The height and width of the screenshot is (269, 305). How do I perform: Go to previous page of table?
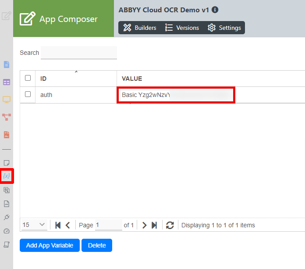pyautogui.click(x=67, y=225)
